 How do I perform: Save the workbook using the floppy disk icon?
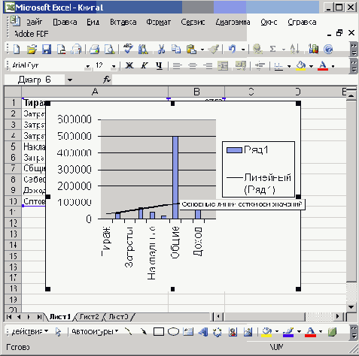pos(47,49)
